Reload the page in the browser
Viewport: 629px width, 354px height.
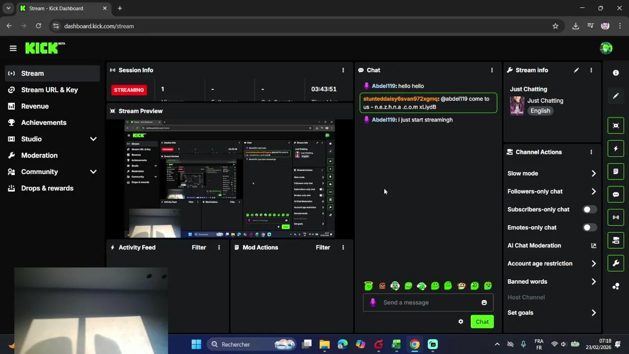38,26
